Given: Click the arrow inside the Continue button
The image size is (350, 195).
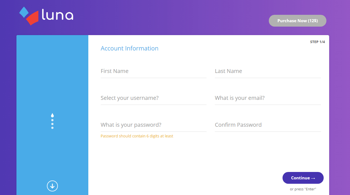Looking at the screenshot, I should coord(313,178).
